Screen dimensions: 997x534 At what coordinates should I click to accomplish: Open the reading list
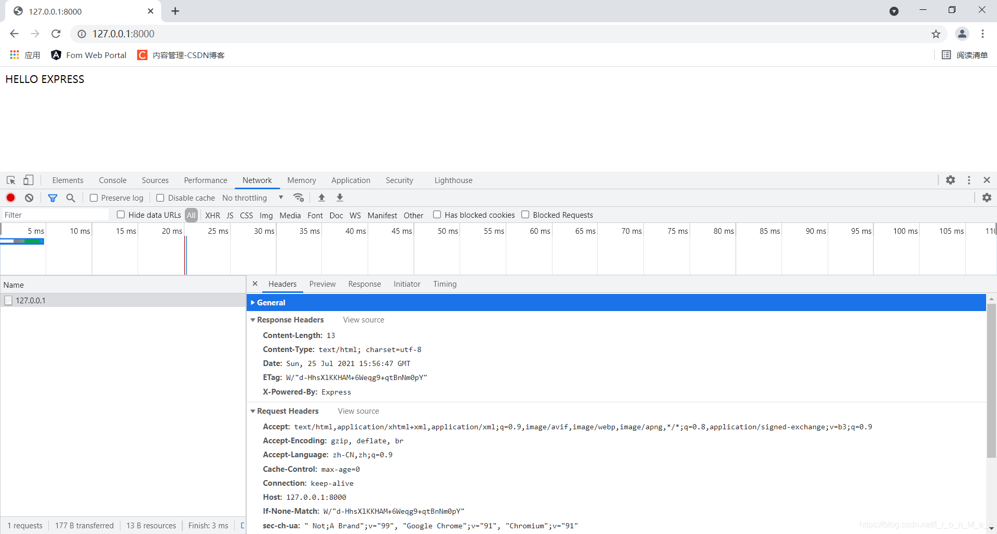pyautogui.click(x=964, y=55)
